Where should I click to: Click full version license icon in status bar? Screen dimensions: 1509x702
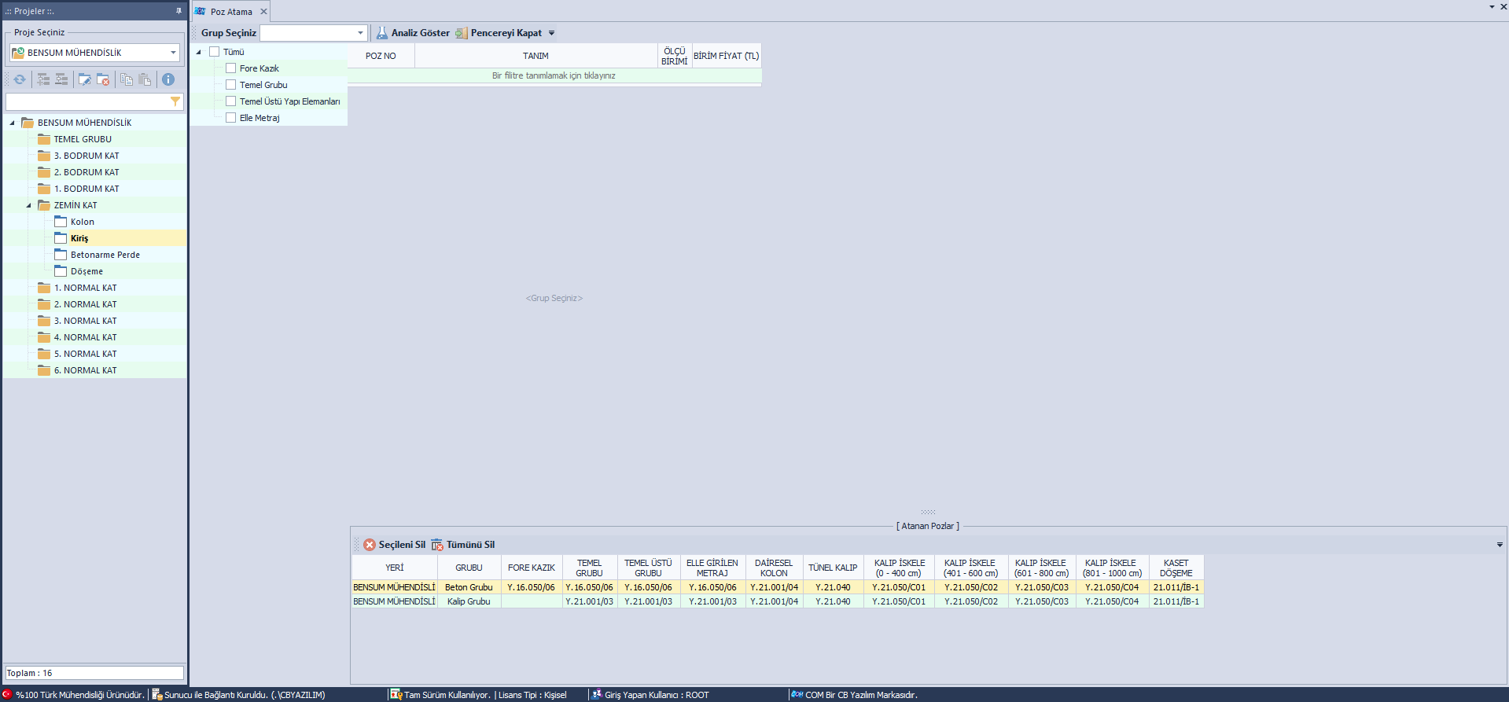tap(396, 694)
